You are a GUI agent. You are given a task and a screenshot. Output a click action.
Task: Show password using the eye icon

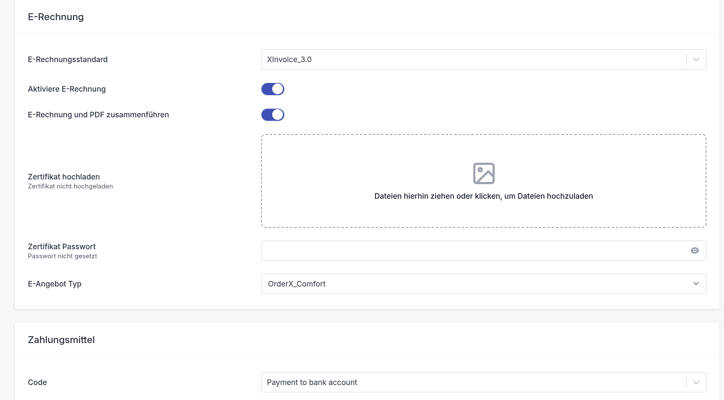(695, 251)
